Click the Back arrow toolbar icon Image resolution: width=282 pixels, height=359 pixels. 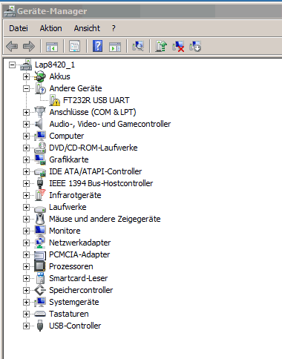pyautogui.click(x=12, y=46)
